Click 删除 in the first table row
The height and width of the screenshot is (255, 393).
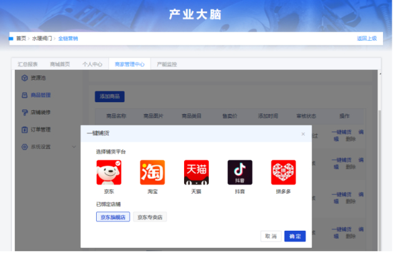tap(351, 139)
